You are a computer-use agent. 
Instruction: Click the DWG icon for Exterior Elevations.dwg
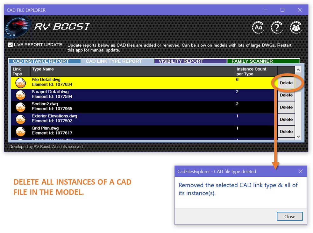(x=21, y=119)
